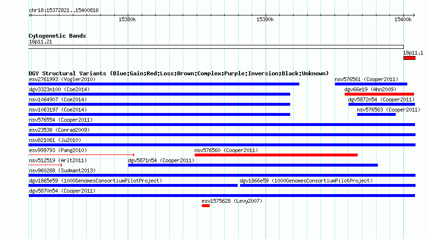Select the blue bar under nsv1063197
Image resolution: width=429 pixels, height=239 pixels.
[159, 114]
